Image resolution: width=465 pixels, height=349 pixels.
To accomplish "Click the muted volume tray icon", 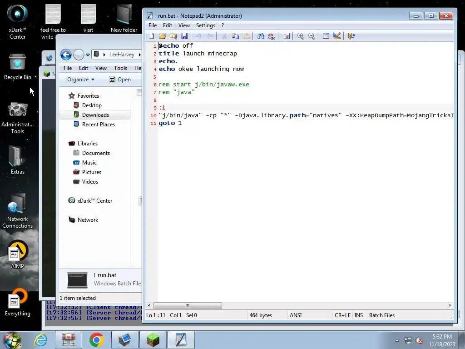I will point(419,341).
